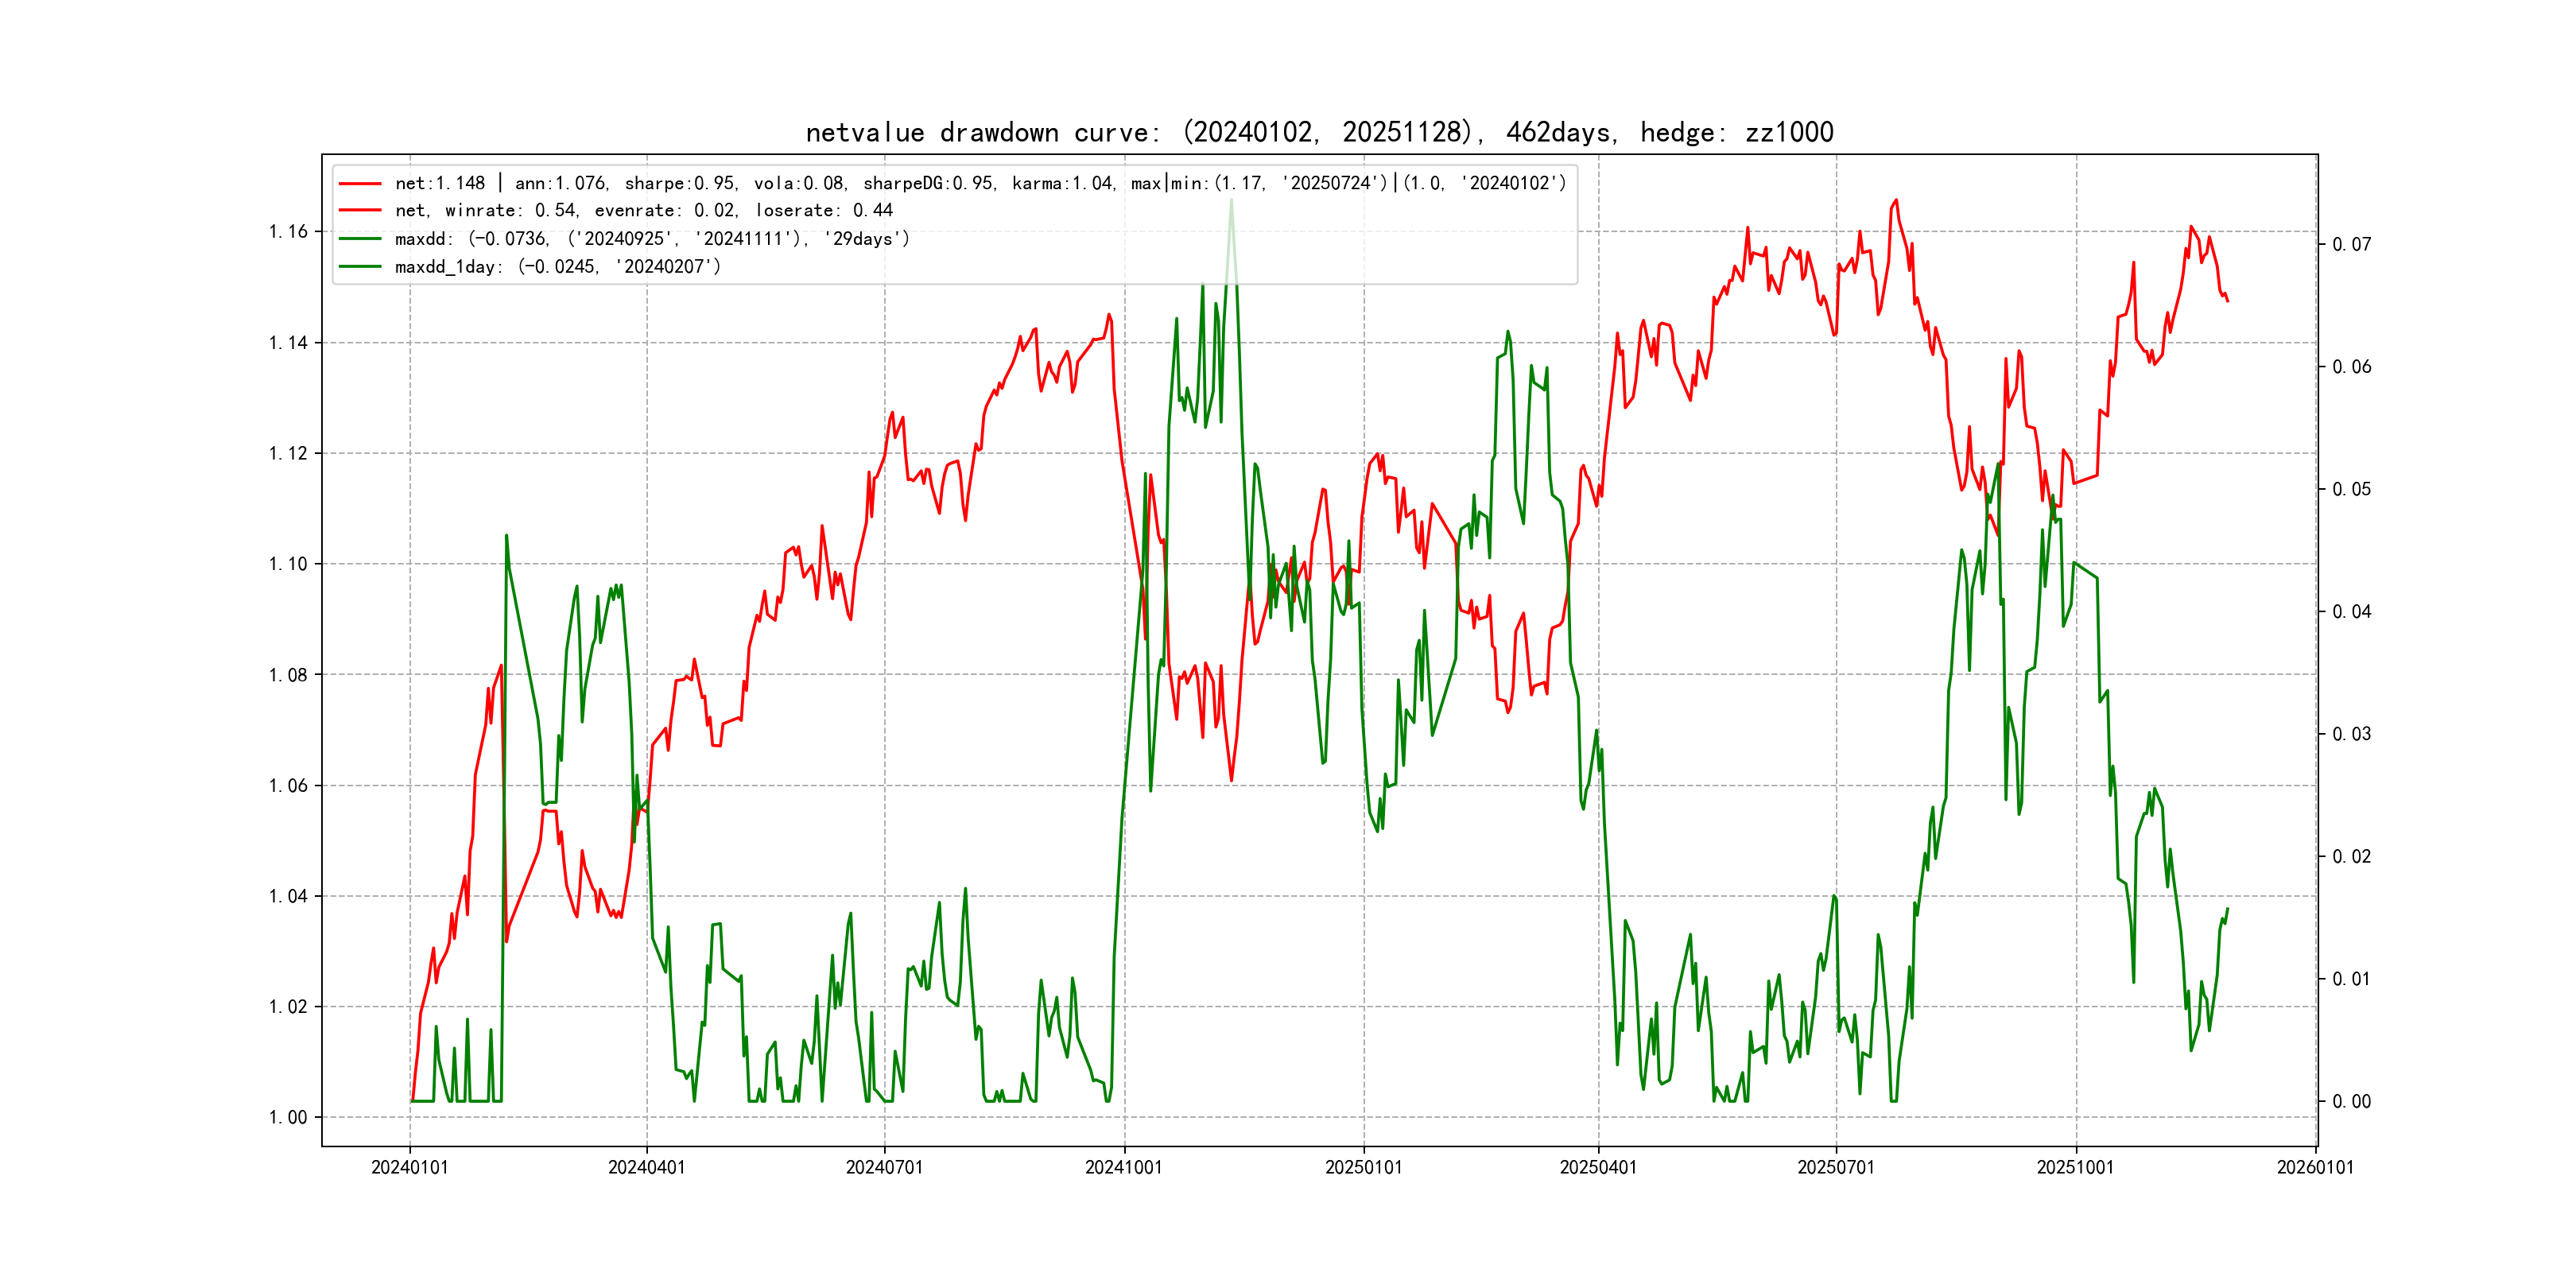
Task: Click the 20240101 x-axis date label
Action: pyautogui.click(x=410, y=1168)
